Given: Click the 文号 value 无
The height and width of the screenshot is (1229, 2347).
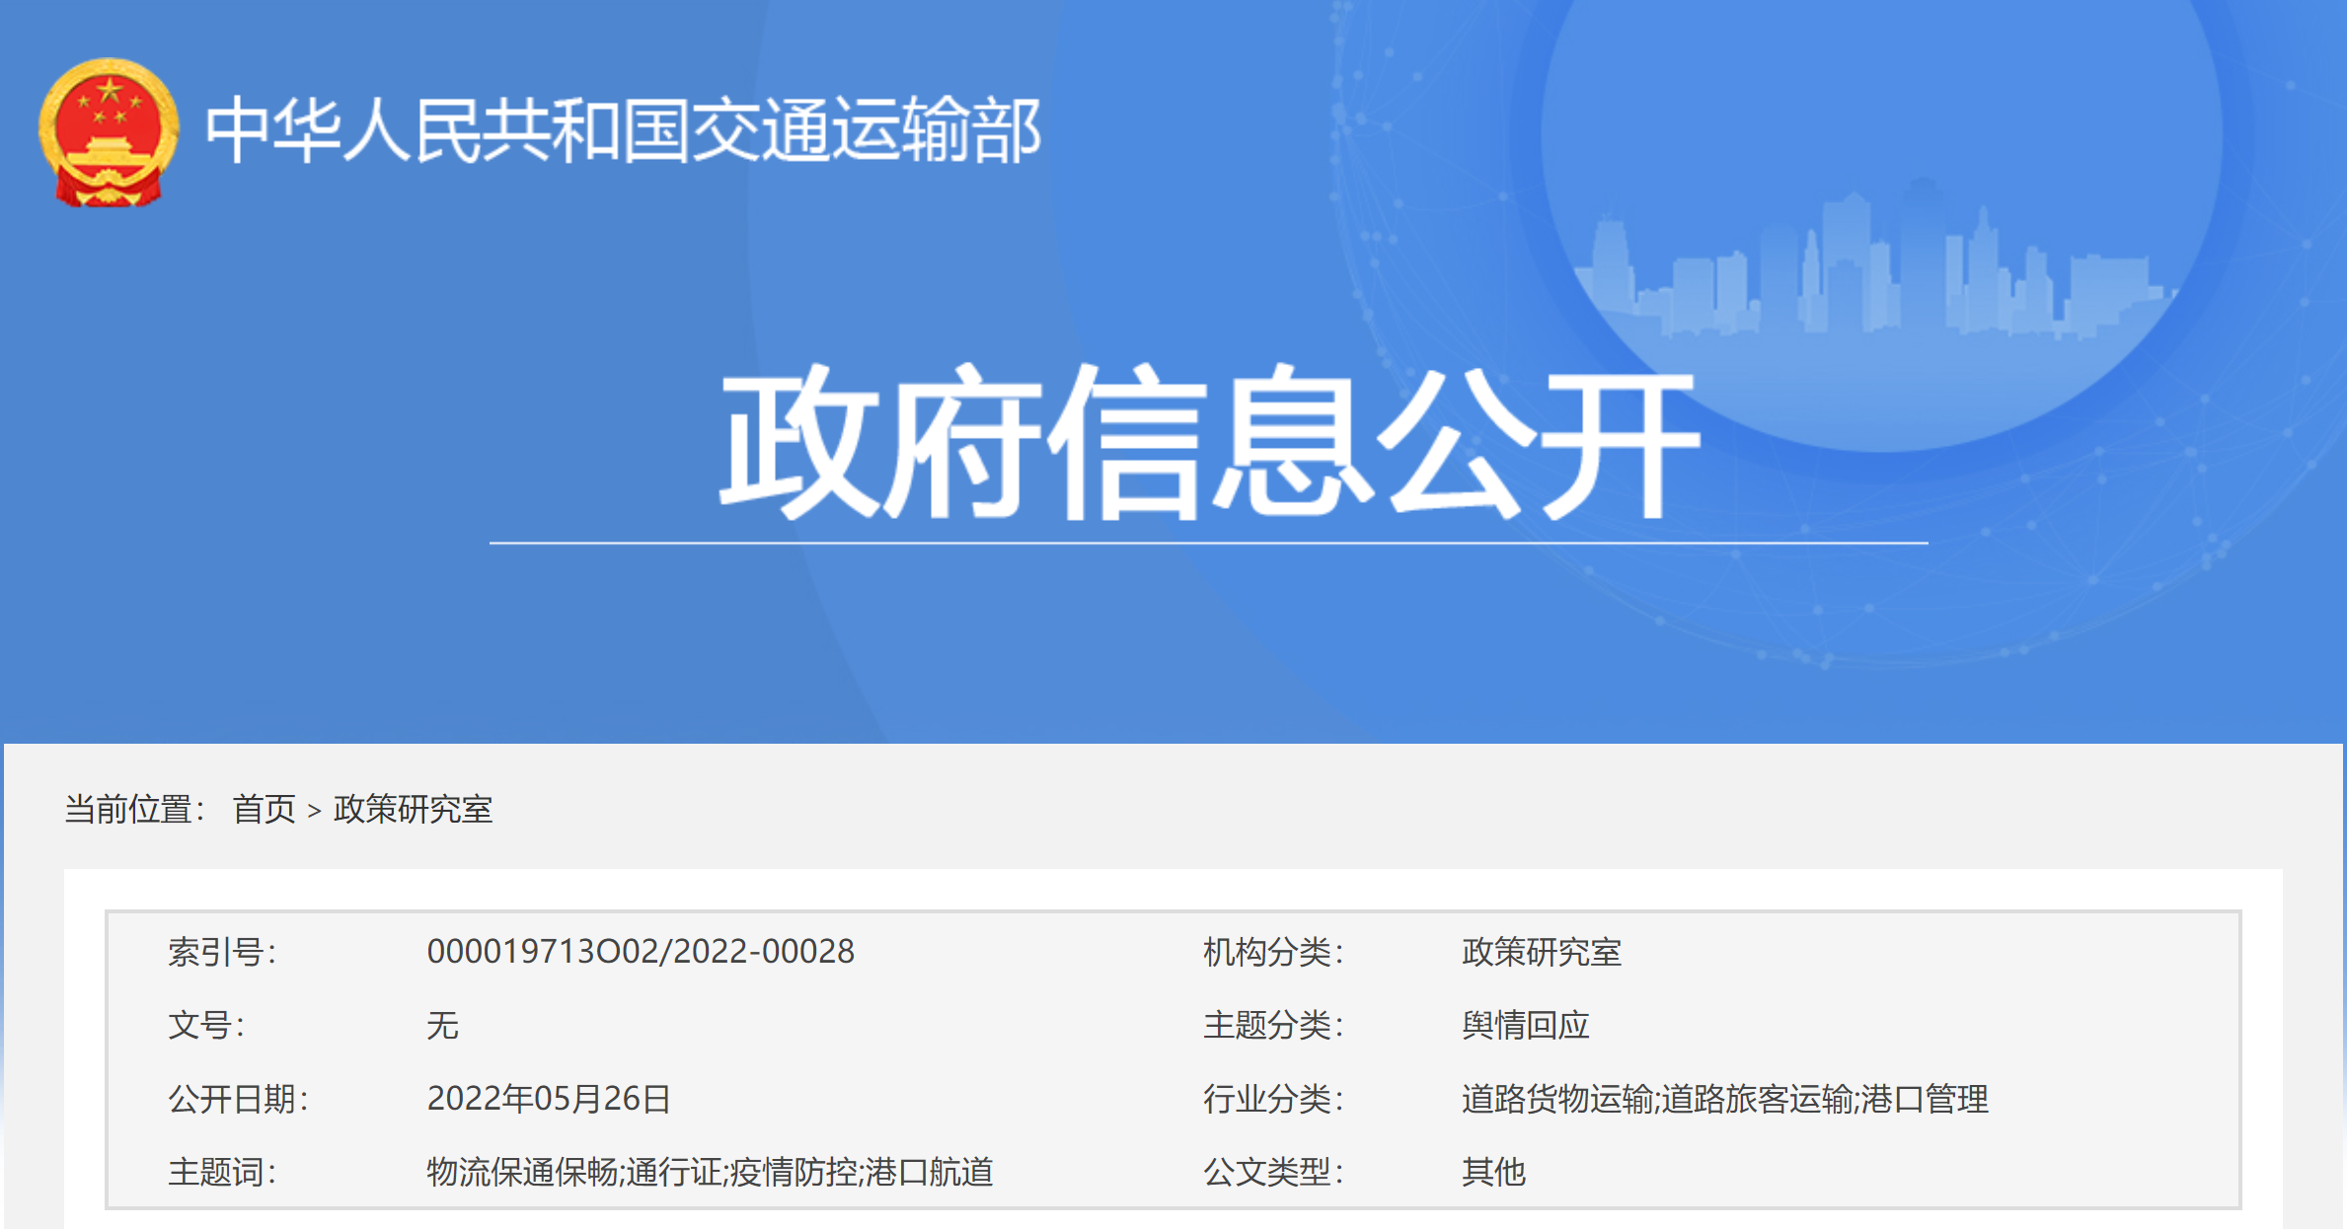Looking at the screenshot, I should [x=442, y=1026].
